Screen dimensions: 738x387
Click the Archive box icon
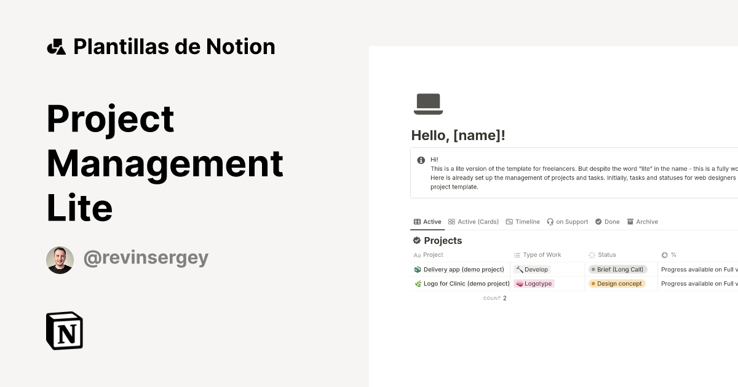[630, 221]
